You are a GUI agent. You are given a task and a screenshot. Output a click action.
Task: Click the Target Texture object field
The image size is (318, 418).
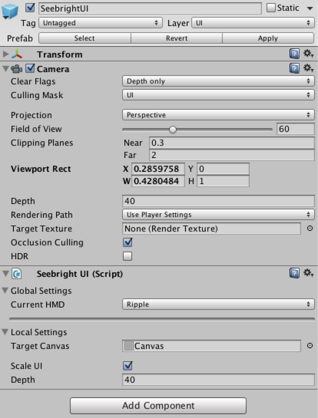(x=211, y=229)
